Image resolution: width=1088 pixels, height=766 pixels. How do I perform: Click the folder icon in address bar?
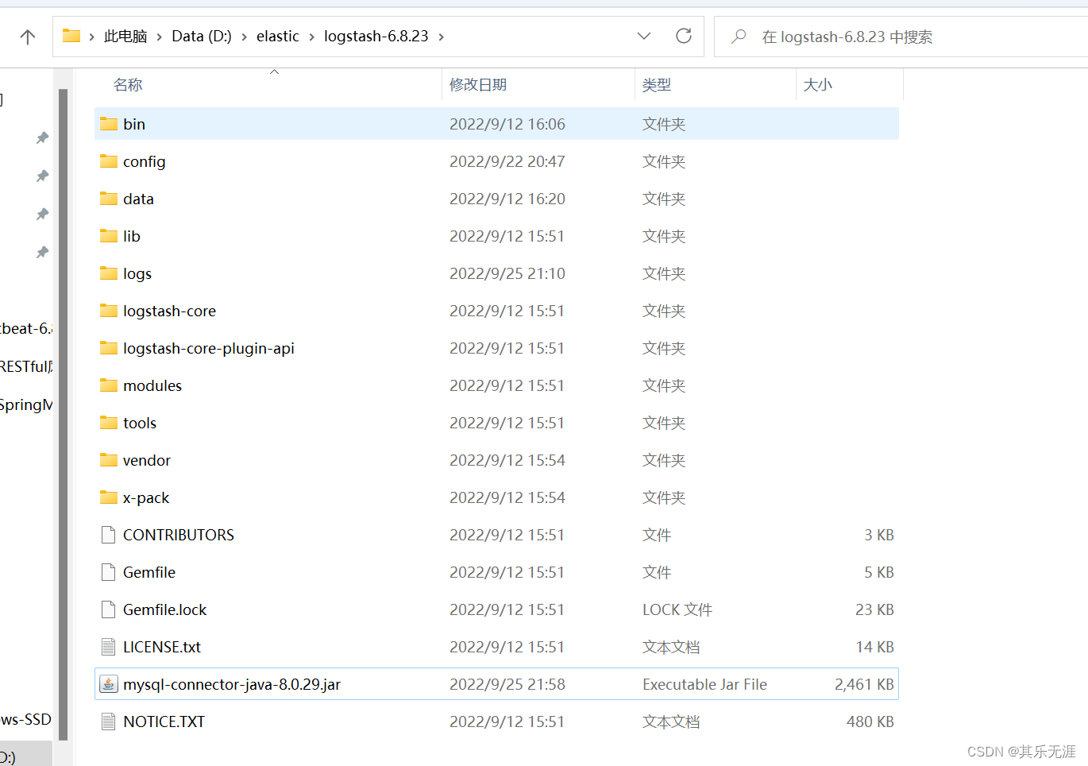point(71,36)
